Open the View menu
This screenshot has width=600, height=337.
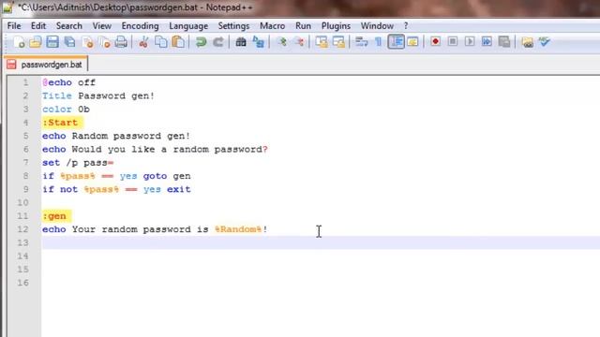(x=102, y=26)
